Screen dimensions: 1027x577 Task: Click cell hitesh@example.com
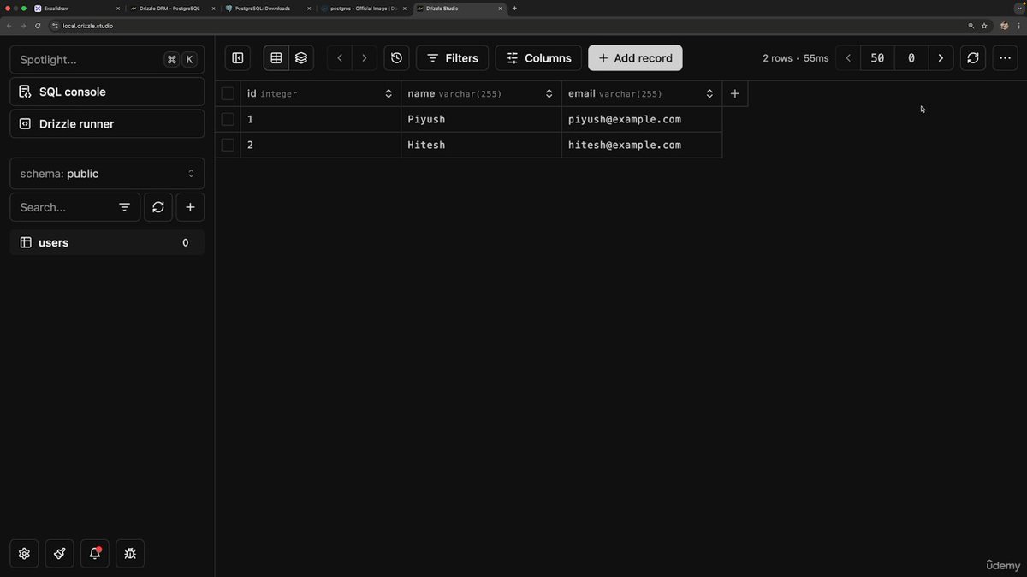click(x=642, y=145)
